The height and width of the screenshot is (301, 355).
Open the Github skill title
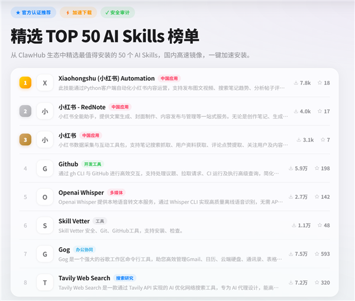pos(68,164)
